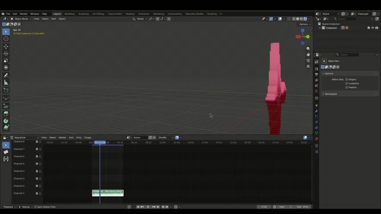Viewport: 381px width, 214px height.
Task: Enable Affect Only Origins checkbox
Action: click(x=346, y=79)
